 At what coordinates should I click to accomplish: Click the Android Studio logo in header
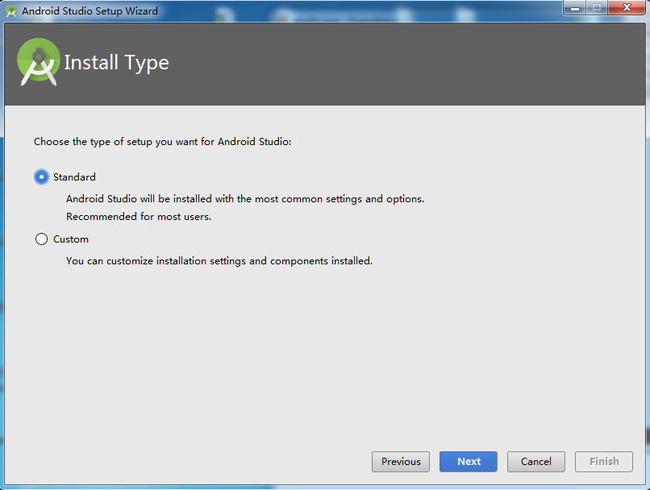pos(38,62)
